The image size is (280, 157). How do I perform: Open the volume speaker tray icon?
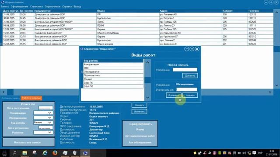tap(245, 153)
